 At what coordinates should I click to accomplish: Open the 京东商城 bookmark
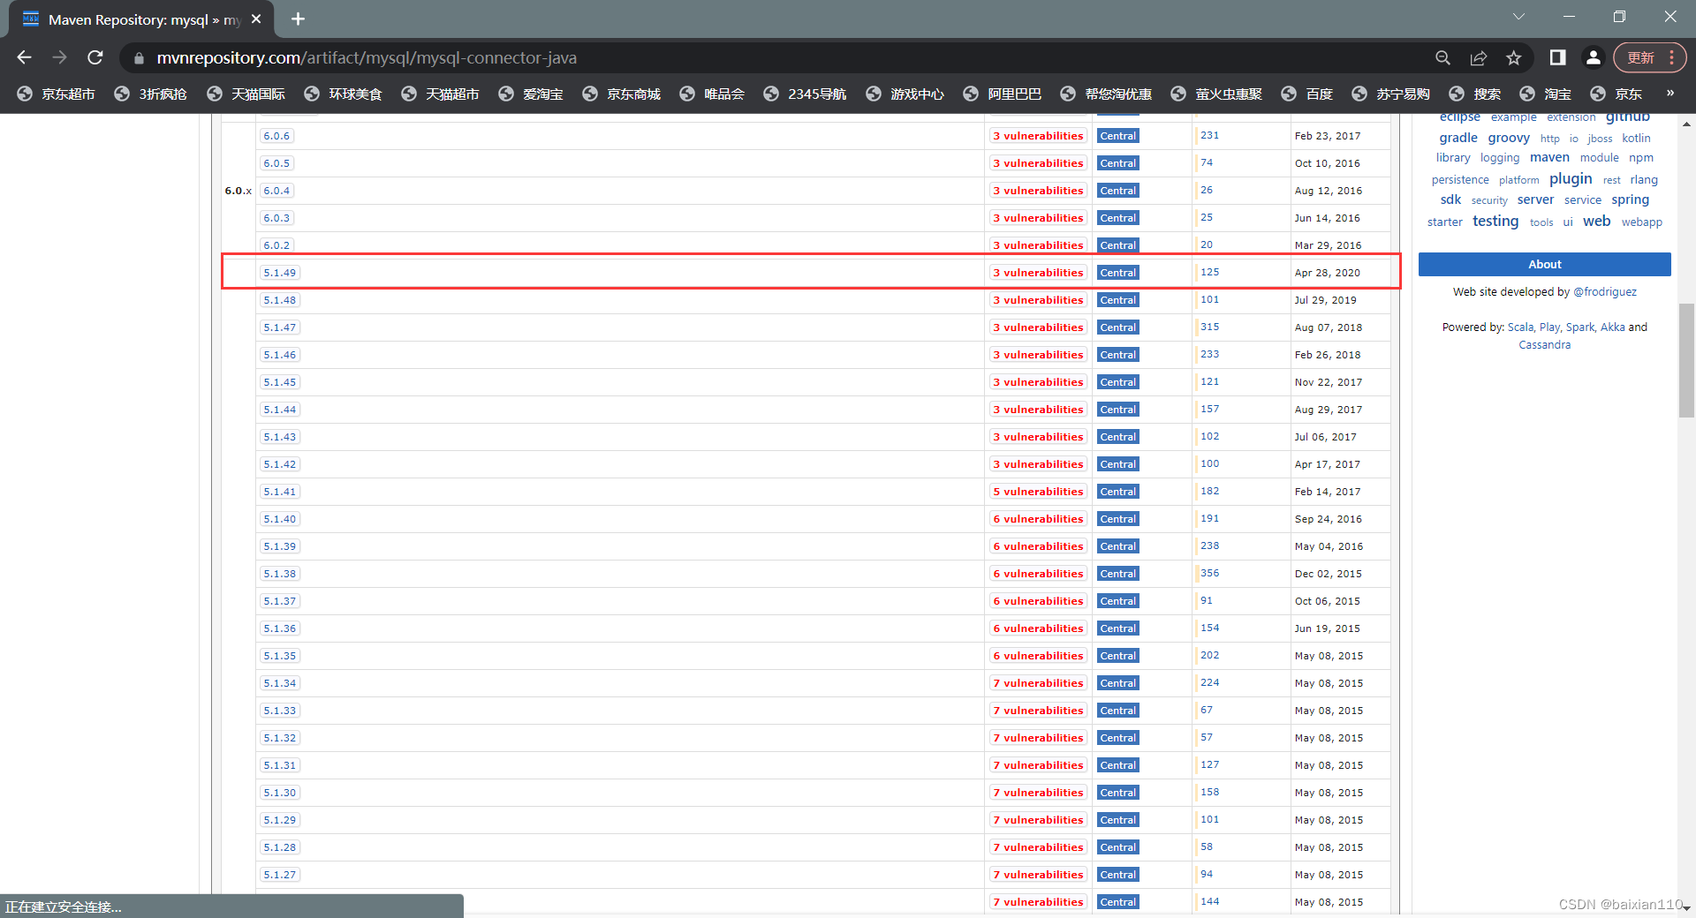pyautogui.click(x=621, y=94)
